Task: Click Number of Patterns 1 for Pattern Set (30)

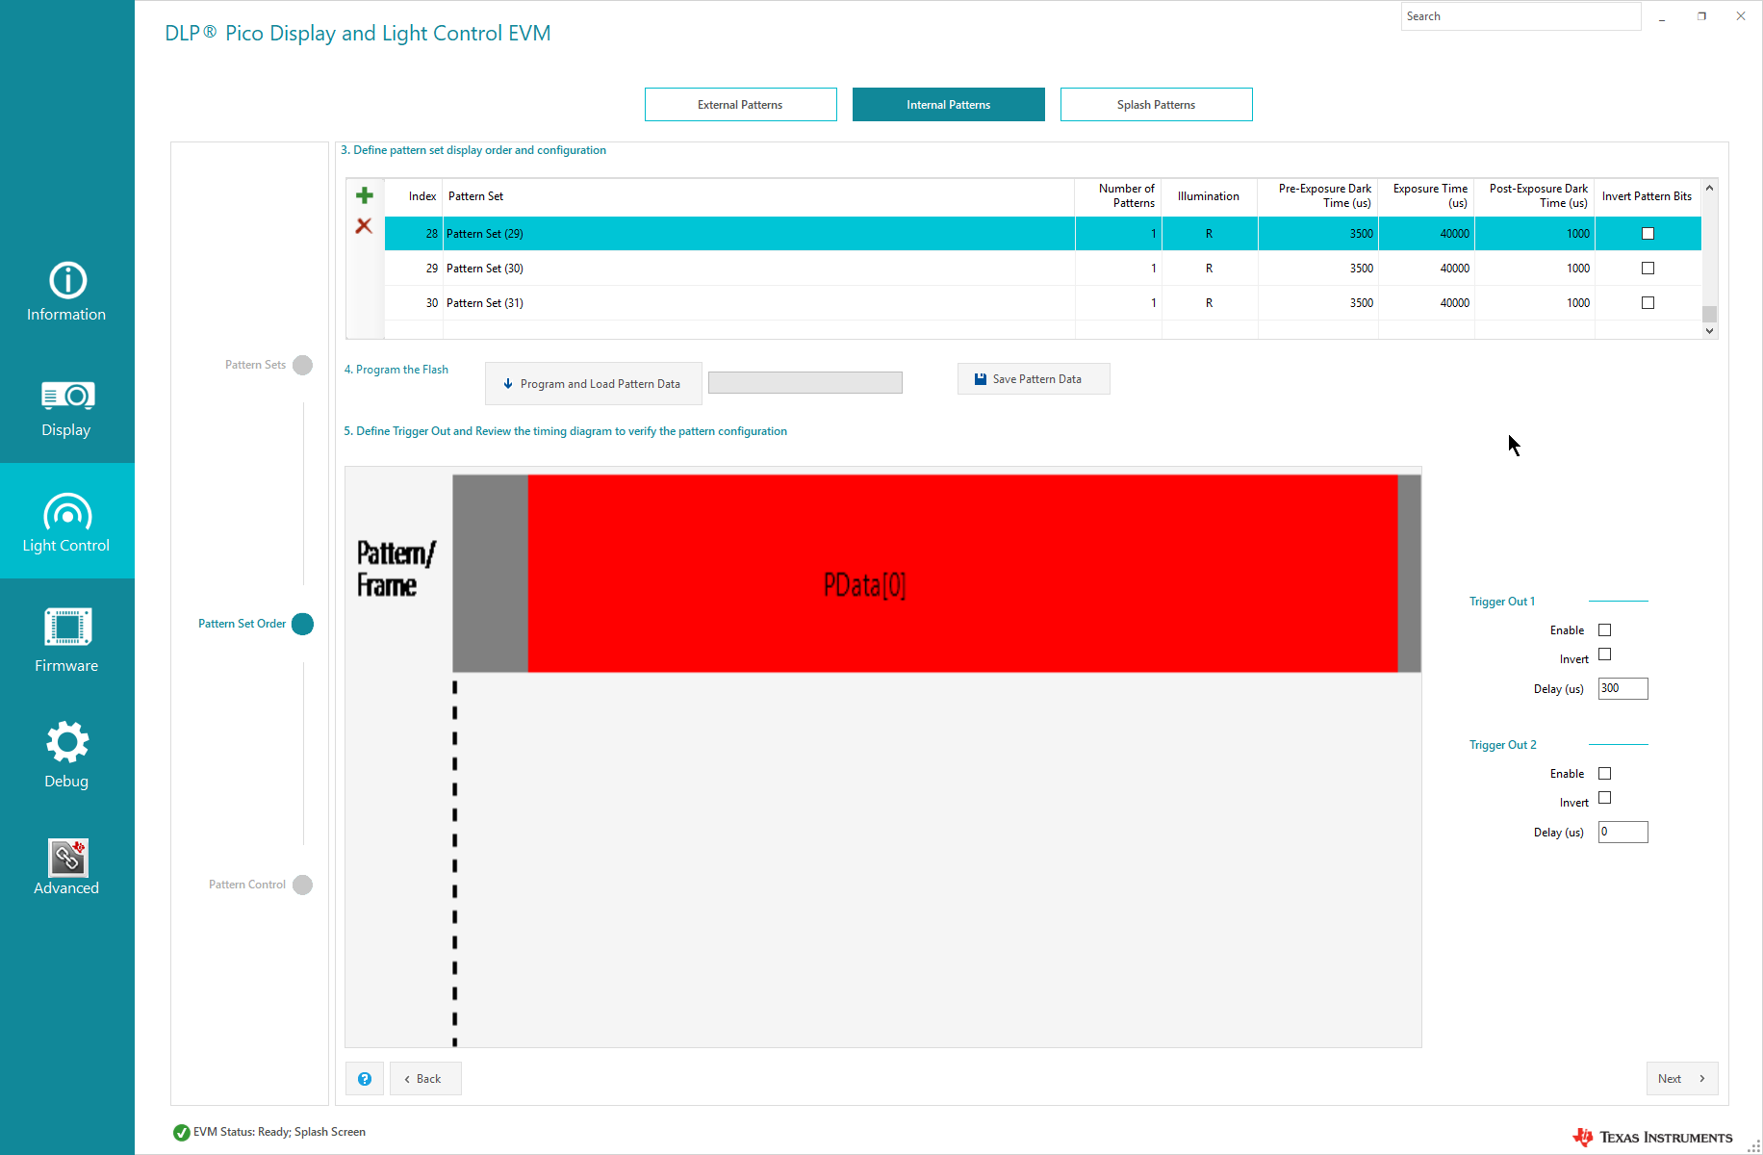Action: 1118,269
